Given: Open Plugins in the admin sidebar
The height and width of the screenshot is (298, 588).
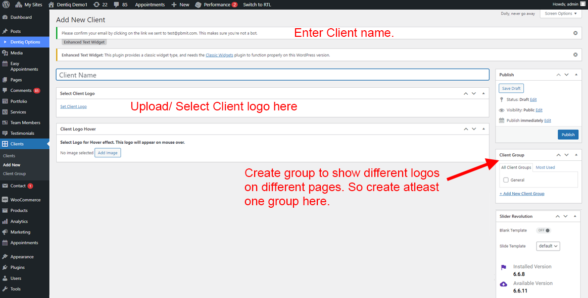Looking at the screenshot, I should point(17,267).
